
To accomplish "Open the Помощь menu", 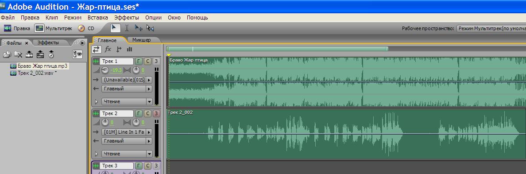I will (197, 17).
